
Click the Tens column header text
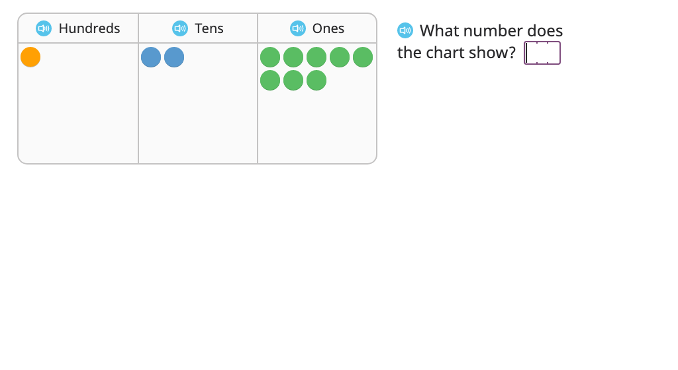[x=209, y=28]
